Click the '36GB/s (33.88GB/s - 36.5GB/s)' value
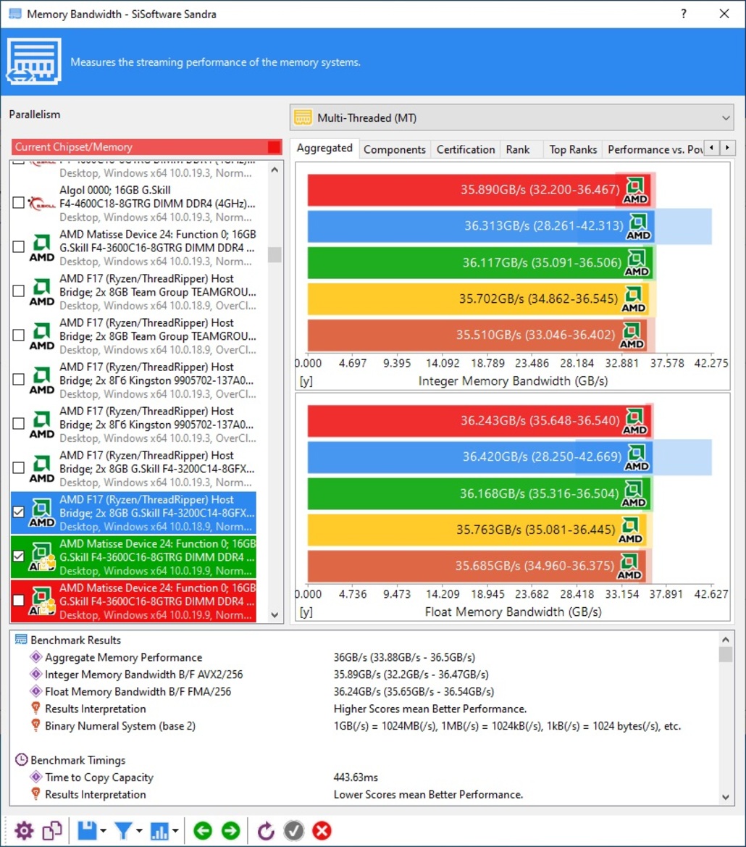Image resolution: width=746 pixels, height=847 pixels. 404,657
